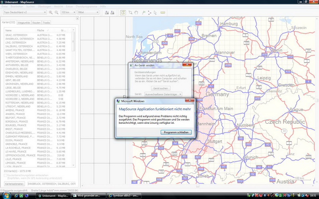
Task: Select the hand pan tool
Action: [136, 13]
